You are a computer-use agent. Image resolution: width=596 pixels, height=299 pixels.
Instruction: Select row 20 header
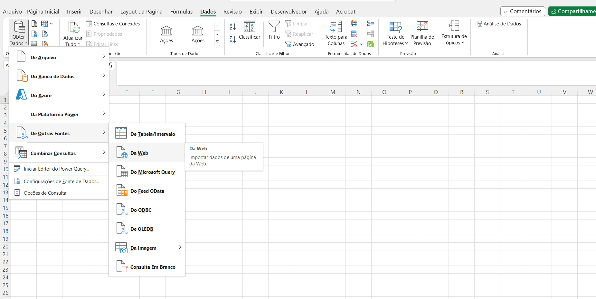[5, 247]
